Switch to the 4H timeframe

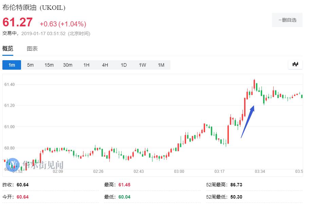coord(105,65)
